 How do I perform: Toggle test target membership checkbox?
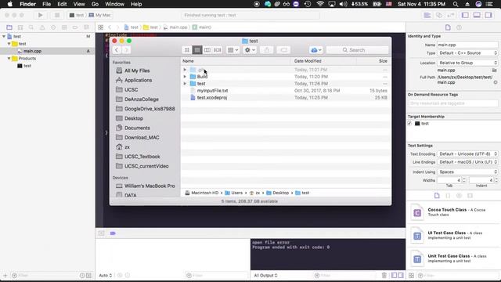pos(409,124)
